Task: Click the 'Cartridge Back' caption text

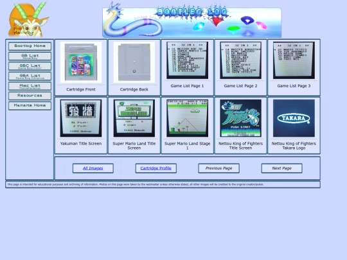Action: pyautogui.click(x=134, y=89)
